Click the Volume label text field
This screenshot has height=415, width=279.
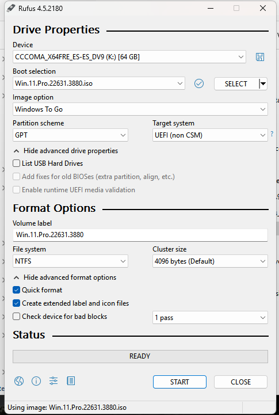tap(140, 235)
